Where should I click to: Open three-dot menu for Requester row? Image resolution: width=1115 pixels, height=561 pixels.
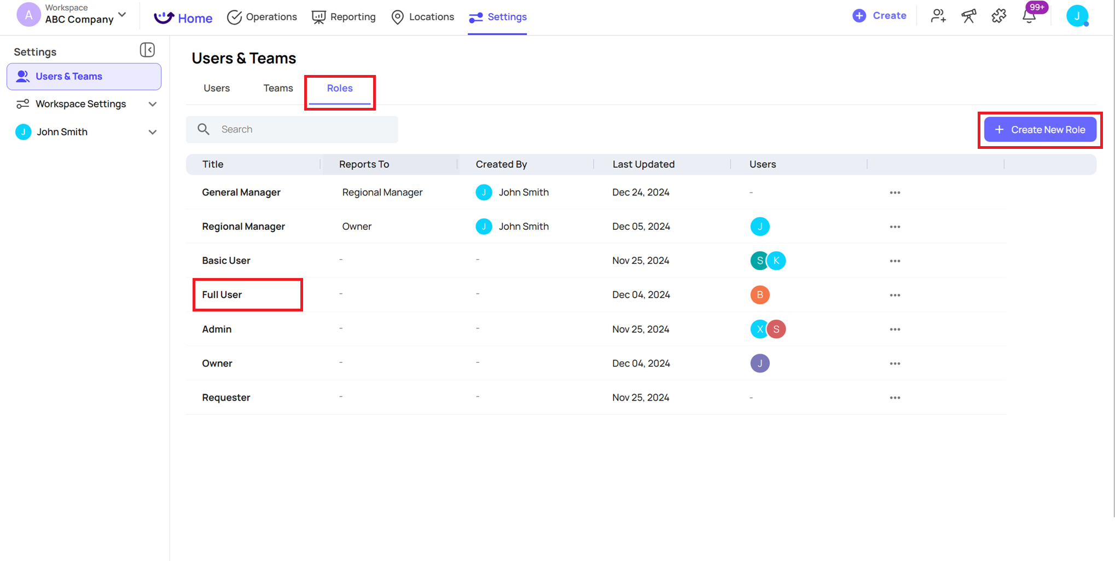[x=895, y=398]
